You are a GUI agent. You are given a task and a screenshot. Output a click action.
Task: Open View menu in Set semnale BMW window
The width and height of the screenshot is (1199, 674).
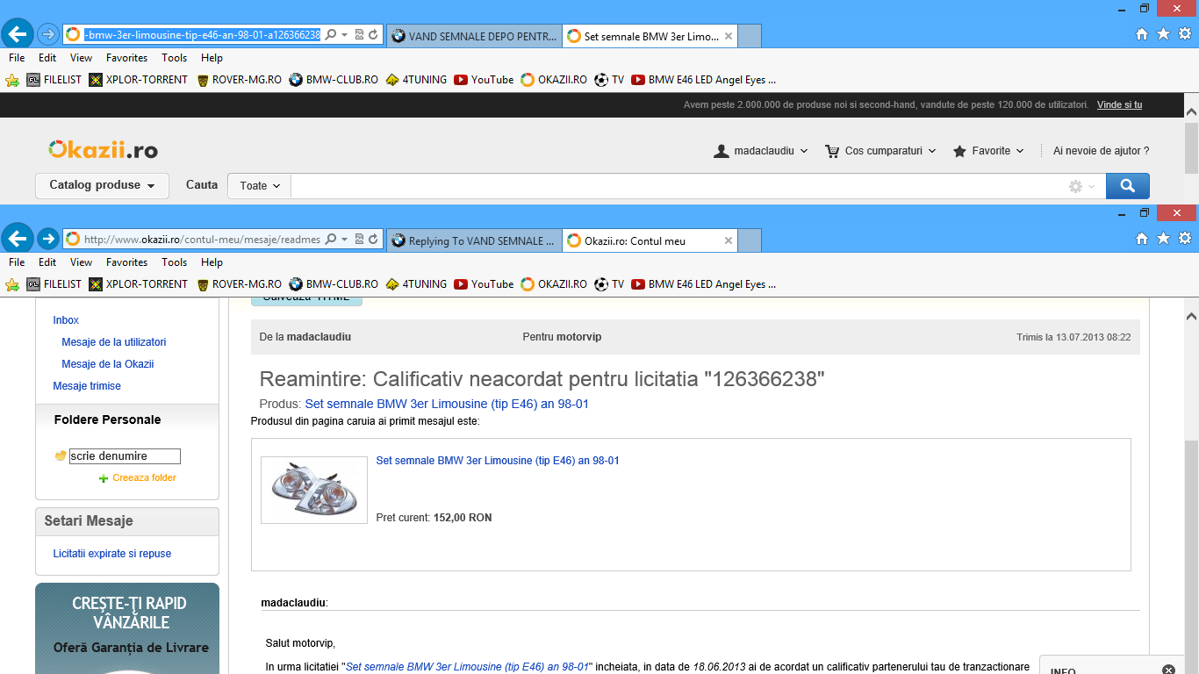81,57
